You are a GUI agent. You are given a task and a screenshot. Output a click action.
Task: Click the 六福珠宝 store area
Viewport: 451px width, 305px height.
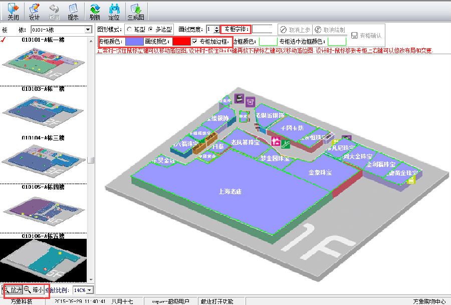185,143
